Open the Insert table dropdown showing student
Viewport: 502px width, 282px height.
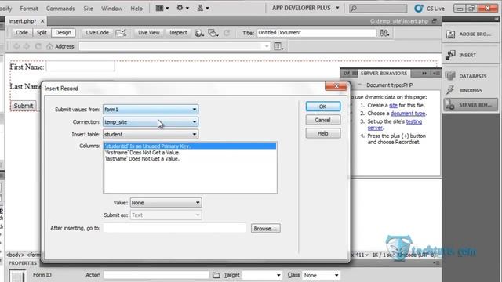[151, 134]
